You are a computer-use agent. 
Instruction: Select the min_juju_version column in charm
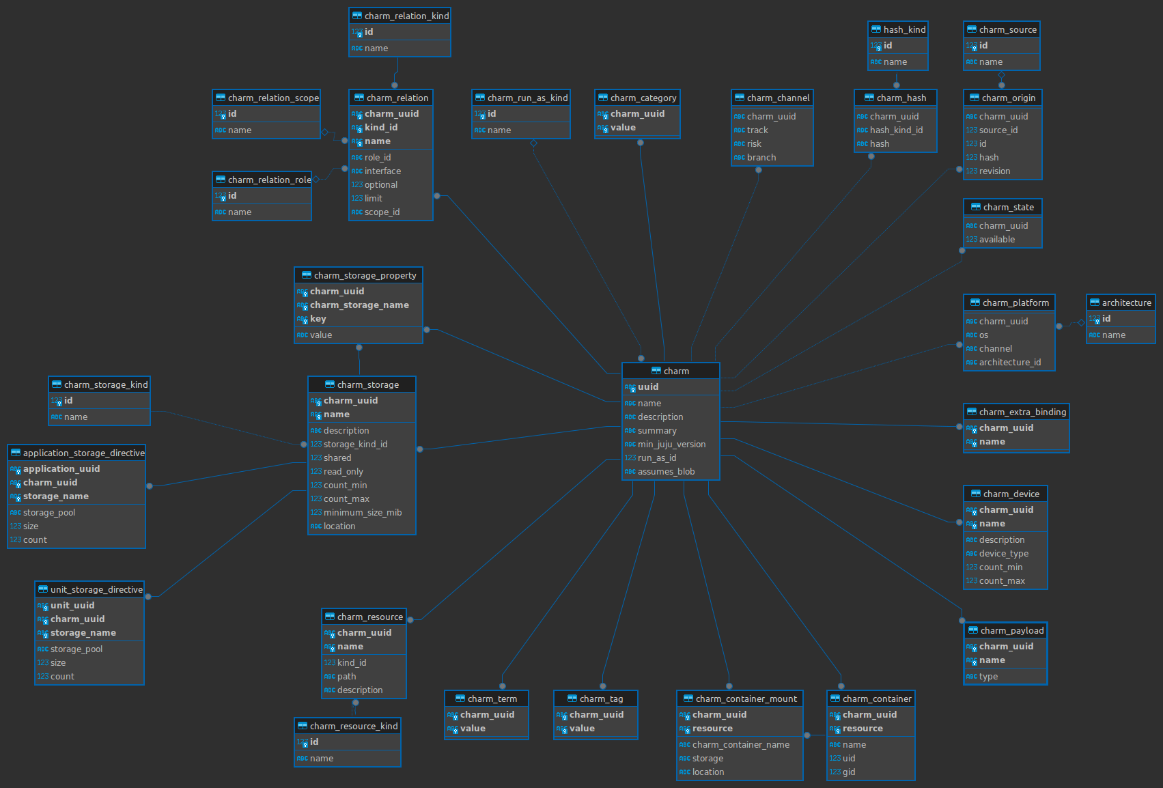click(x=671, y=445)
